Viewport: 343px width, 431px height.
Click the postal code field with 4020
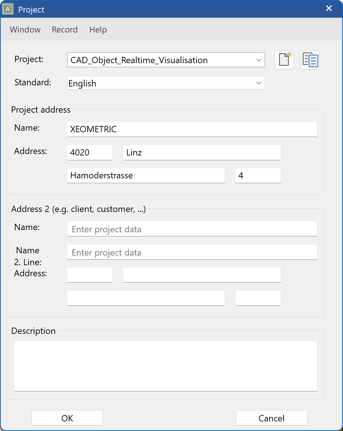coord(90,153)
